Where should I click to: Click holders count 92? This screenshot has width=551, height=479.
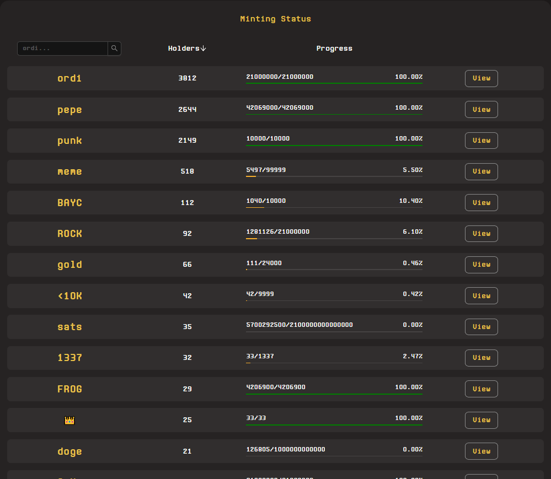pos(188,234)
